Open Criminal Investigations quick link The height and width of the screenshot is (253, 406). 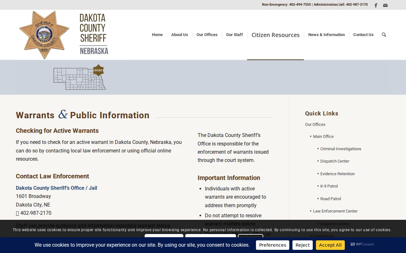341,149
